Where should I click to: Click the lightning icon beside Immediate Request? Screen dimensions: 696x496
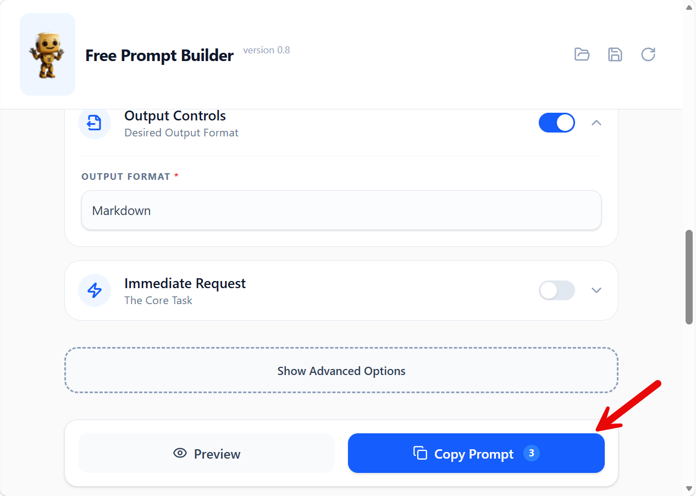tap(95, 290)
